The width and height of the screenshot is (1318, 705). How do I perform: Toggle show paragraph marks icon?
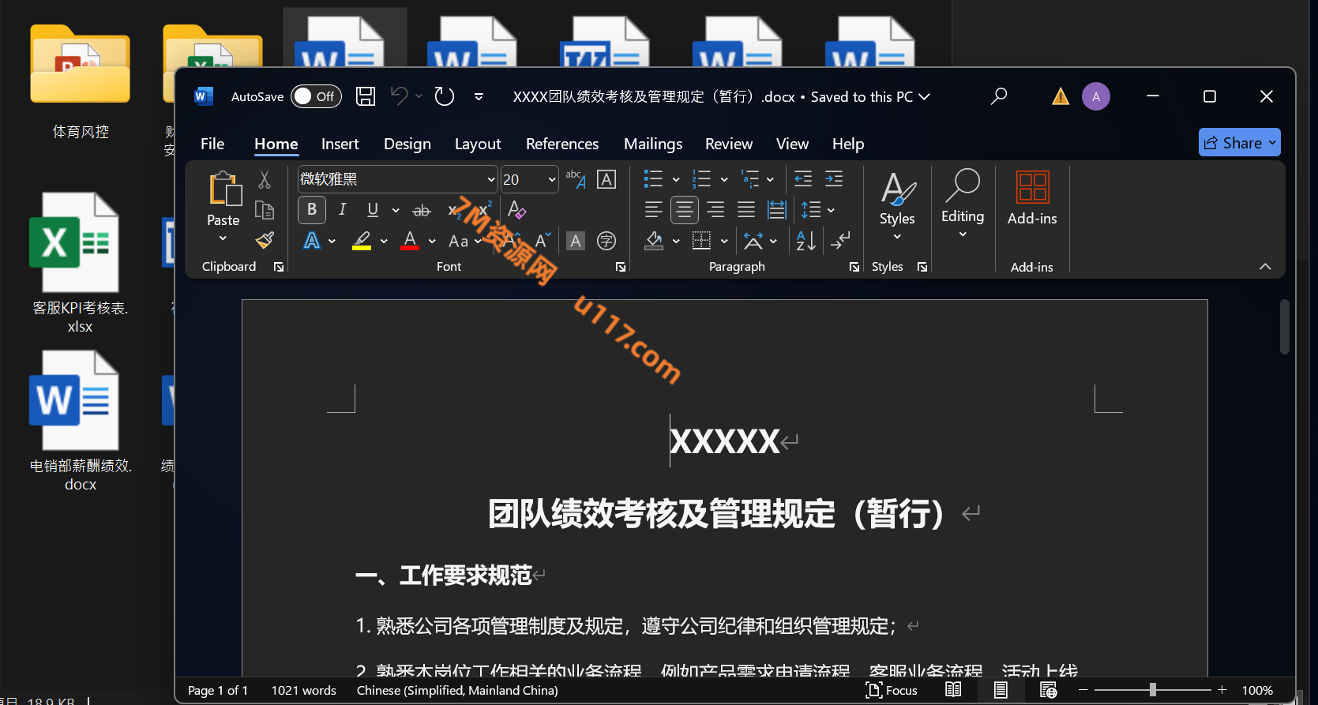click(x=841, y=241)
